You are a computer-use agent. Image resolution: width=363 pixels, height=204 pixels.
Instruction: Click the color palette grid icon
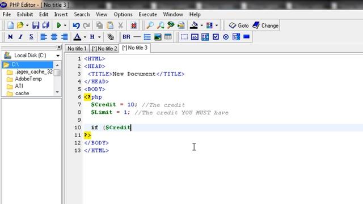(209, 25)
